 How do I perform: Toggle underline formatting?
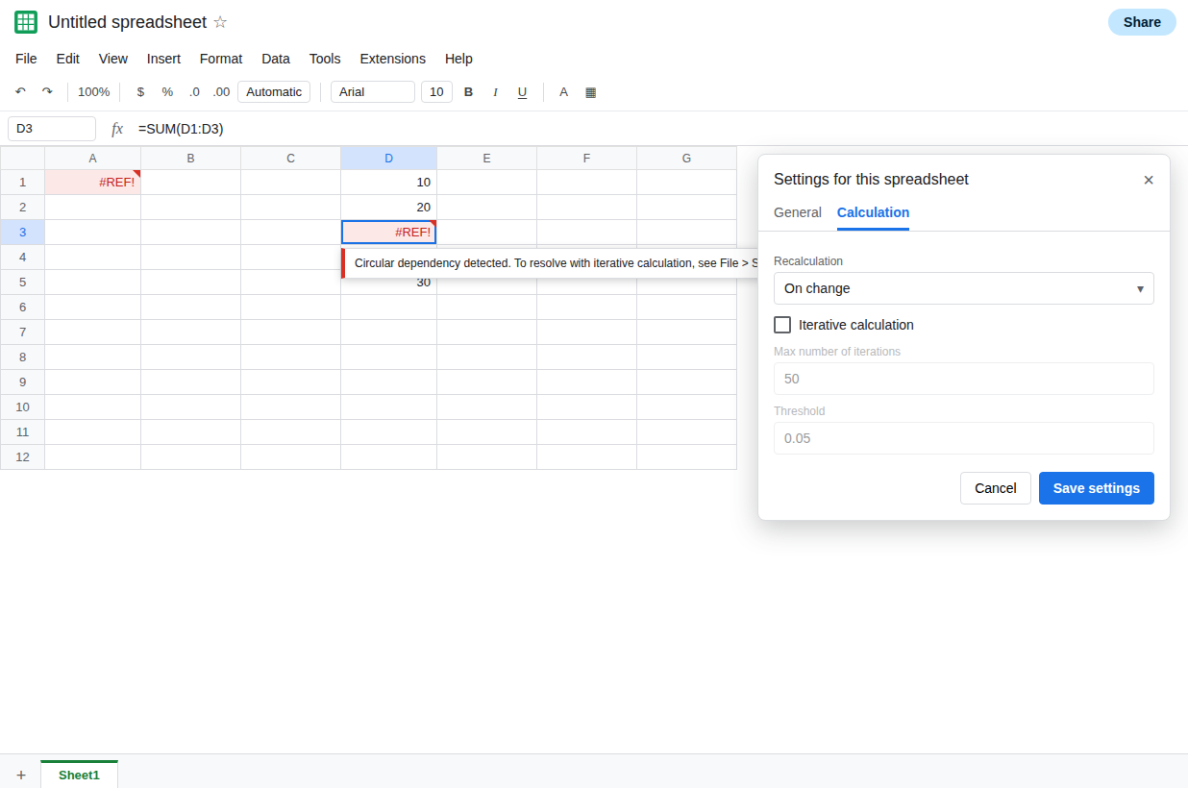pyautogui.click(x=523, y=92)
